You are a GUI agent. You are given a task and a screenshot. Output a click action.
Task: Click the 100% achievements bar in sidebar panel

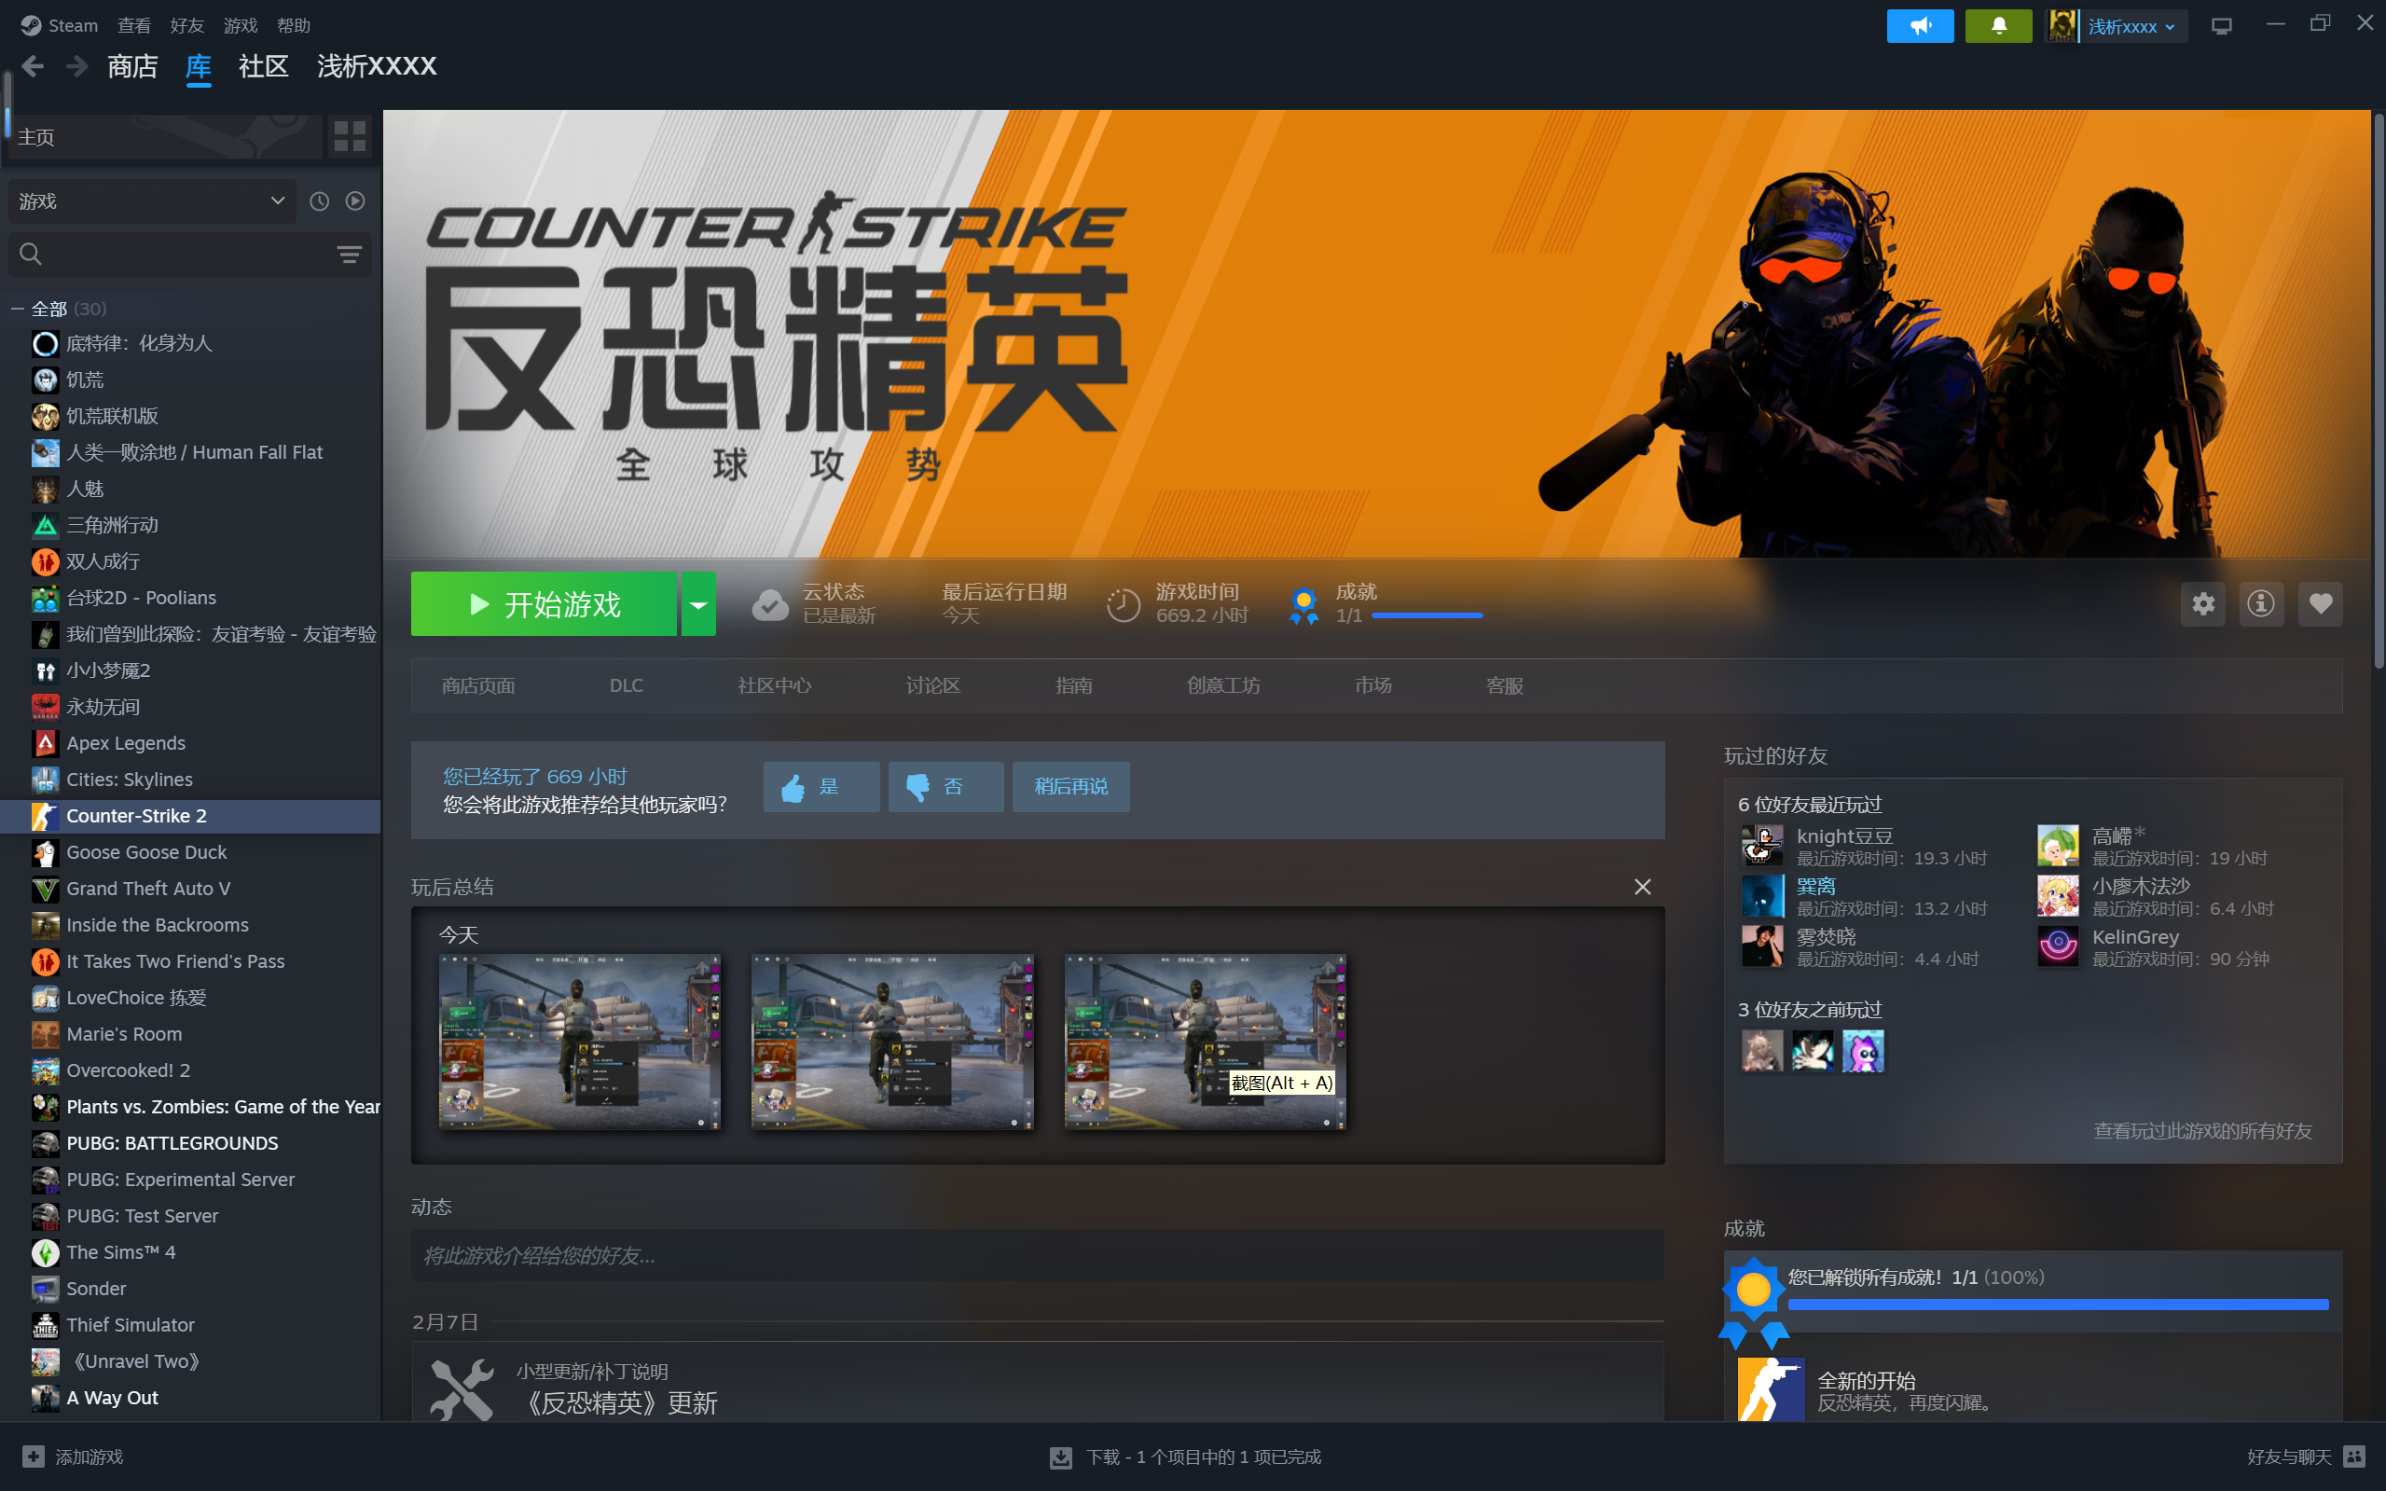(x=2058, y=1305)
